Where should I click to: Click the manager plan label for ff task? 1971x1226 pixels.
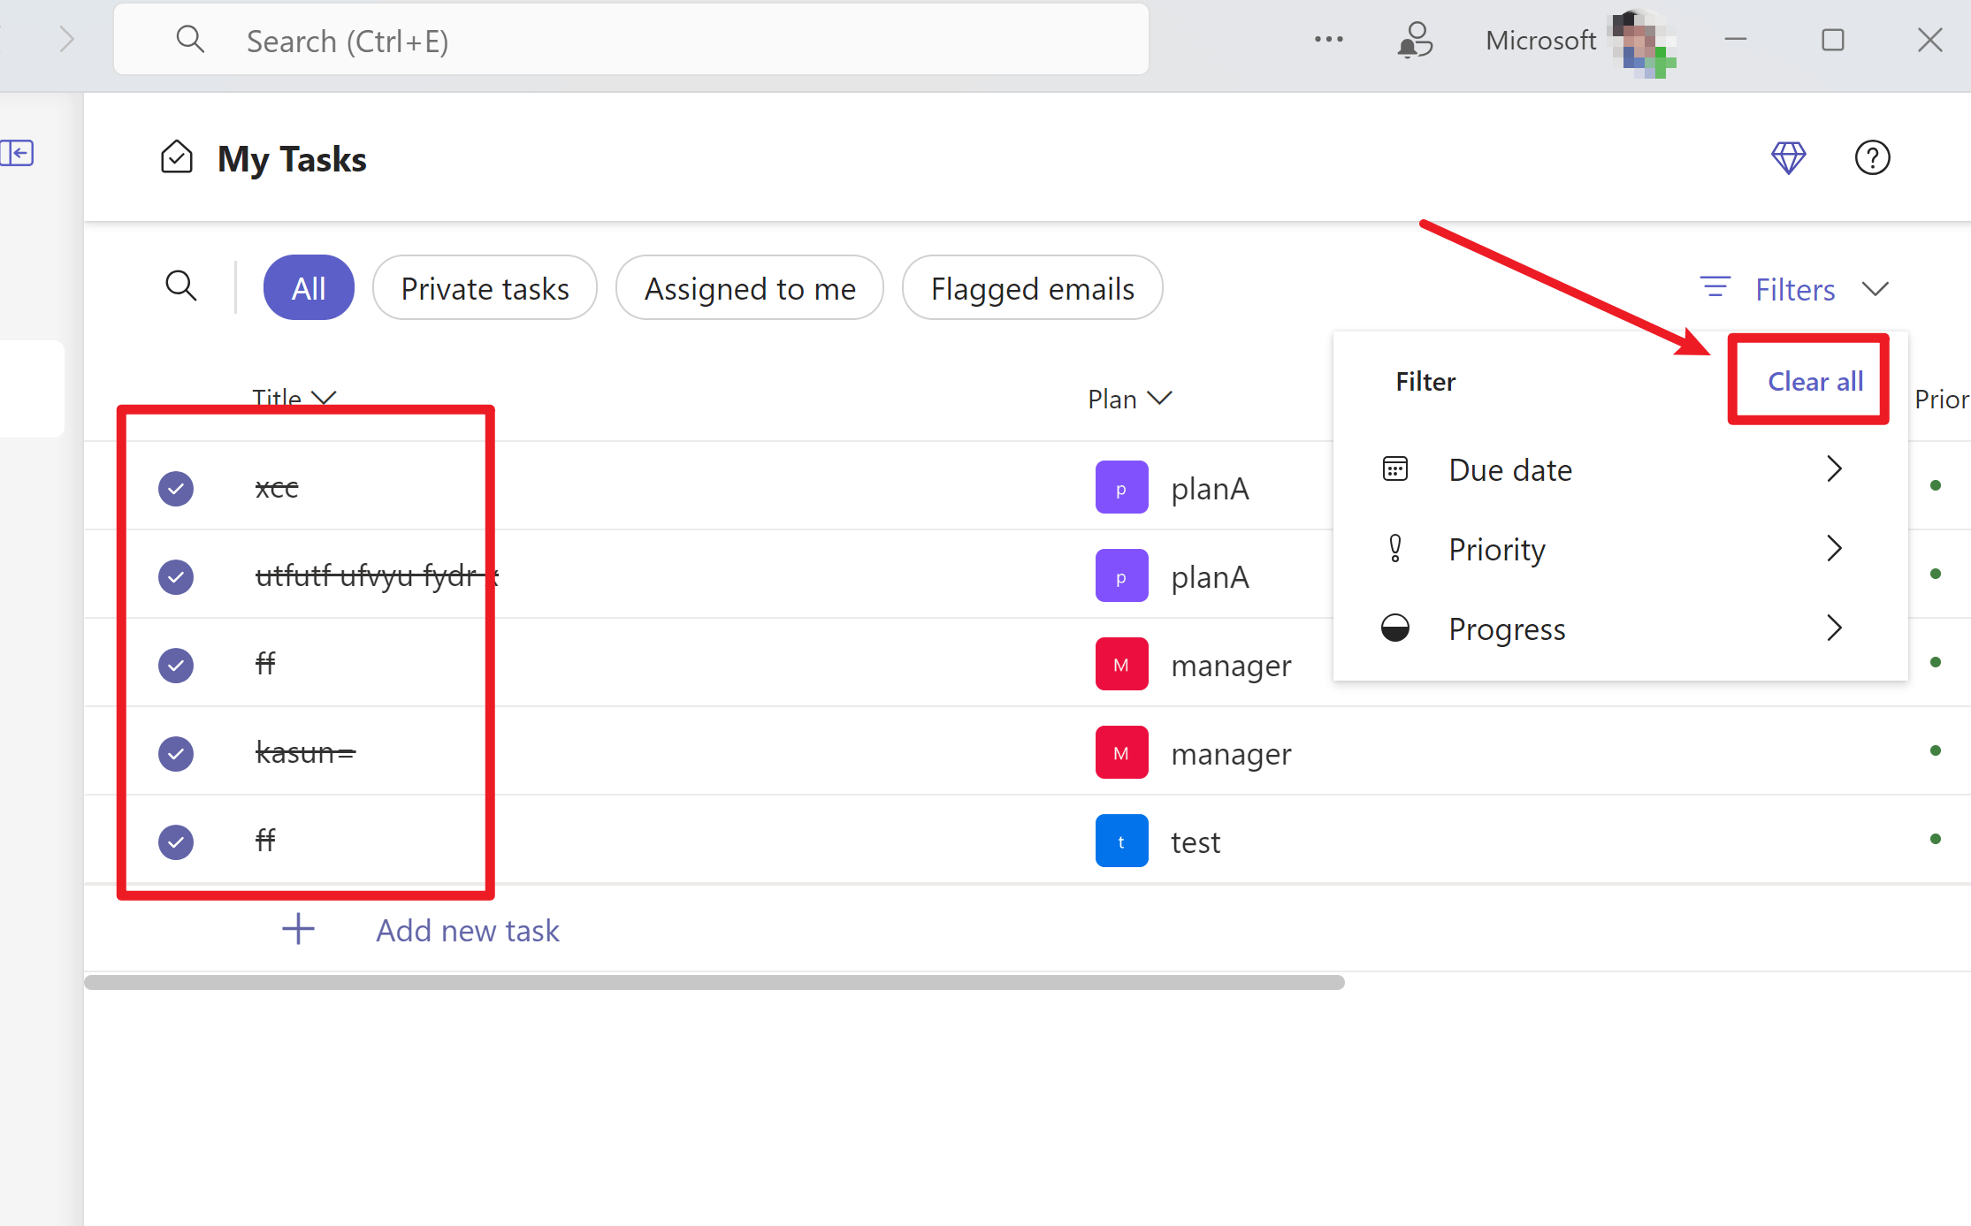[x=1231, y=665]
